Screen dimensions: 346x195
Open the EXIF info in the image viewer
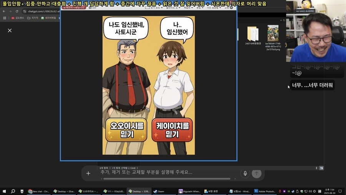pos(93,8)
